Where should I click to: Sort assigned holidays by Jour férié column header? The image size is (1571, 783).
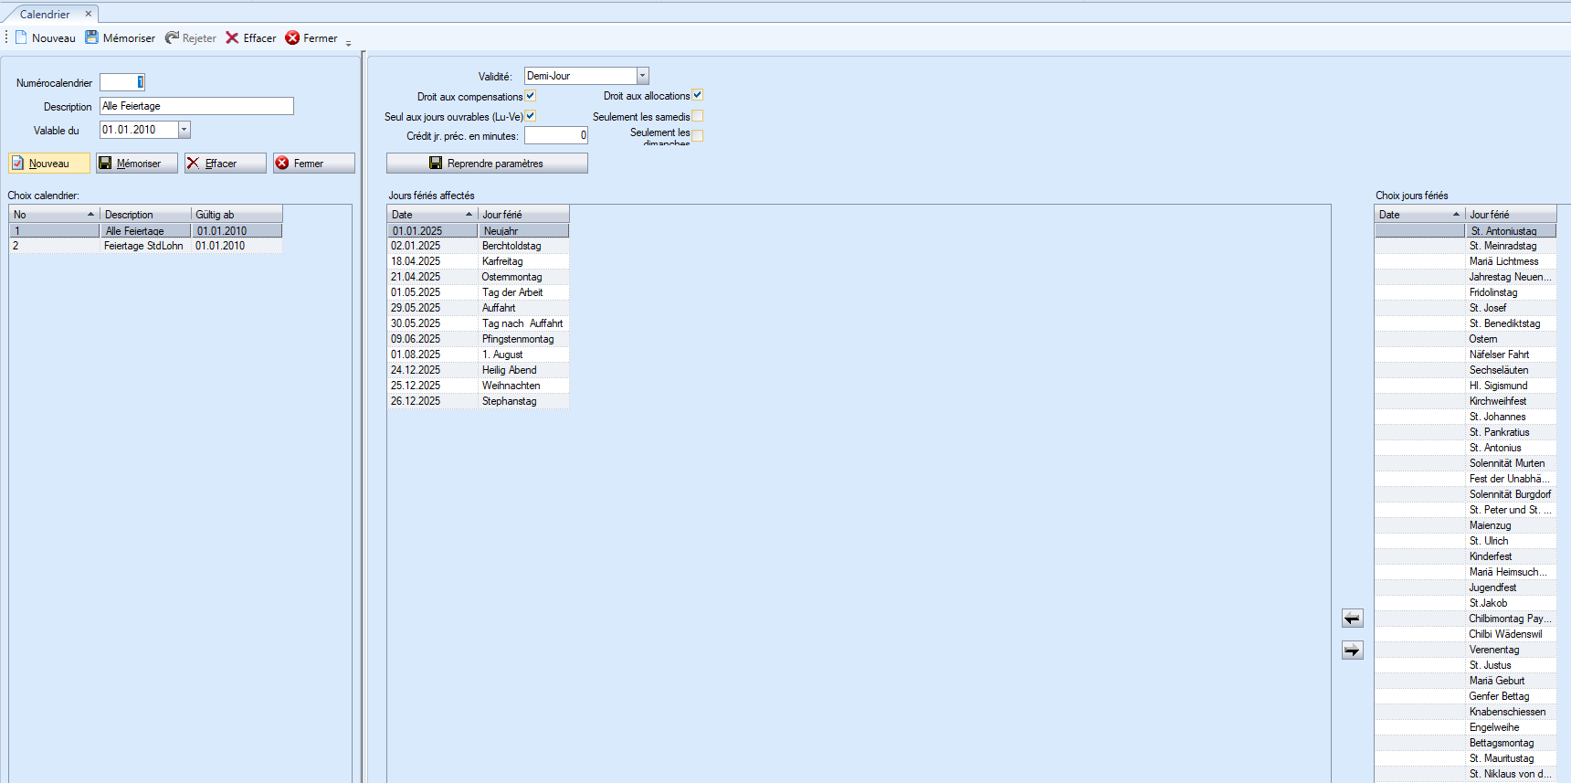coord(522,215)
